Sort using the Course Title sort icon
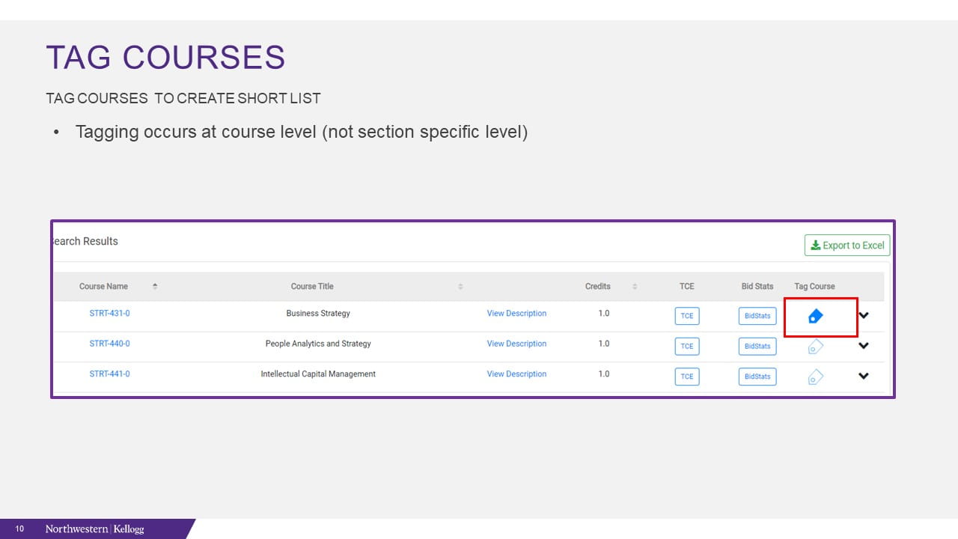The width and height of the screenshot is (958, 539). (460, 287)
